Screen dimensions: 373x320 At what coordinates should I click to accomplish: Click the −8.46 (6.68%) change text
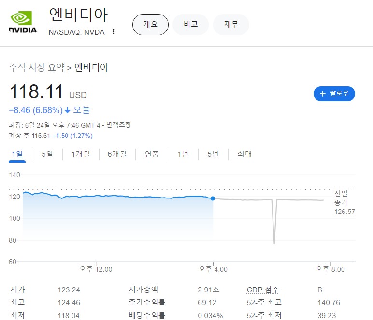[x=36, y=110]
